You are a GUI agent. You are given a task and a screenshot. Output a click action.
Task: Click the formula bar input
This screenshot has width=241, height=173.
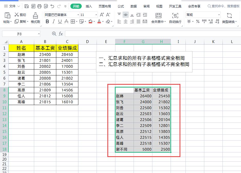pos(153,34)
